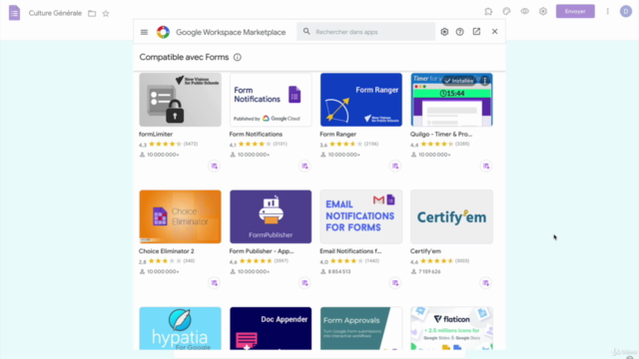Open form settings gear in header
The width and height of the screenshot is (639, 359).
(543, 11)
